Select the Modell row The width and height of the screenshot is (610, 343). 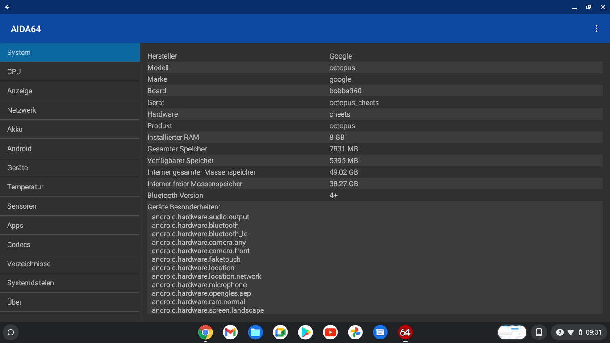[375, 67]
